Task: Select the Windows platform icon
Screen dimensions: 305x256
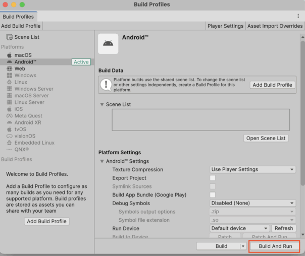Action: (9, 76)
